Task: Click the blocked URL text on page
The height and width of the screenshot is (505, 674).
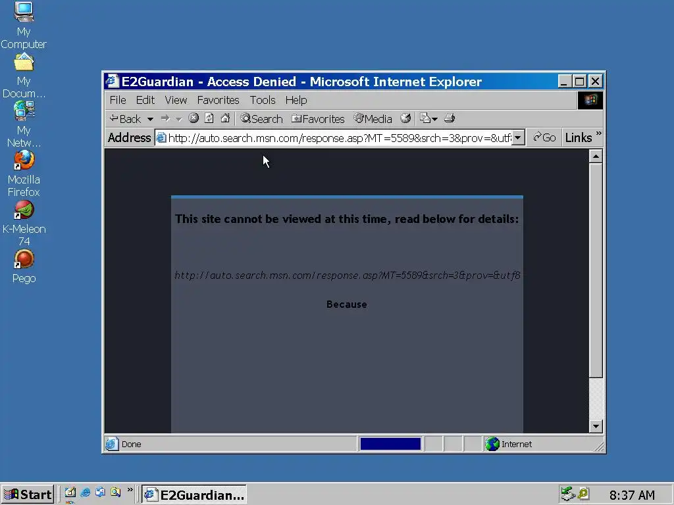Action: tap(348, 276)
